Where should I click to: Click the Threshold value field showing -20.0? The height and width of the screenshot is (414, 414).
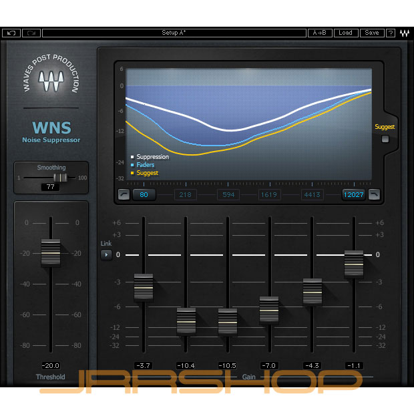click(x=51, y=366)
